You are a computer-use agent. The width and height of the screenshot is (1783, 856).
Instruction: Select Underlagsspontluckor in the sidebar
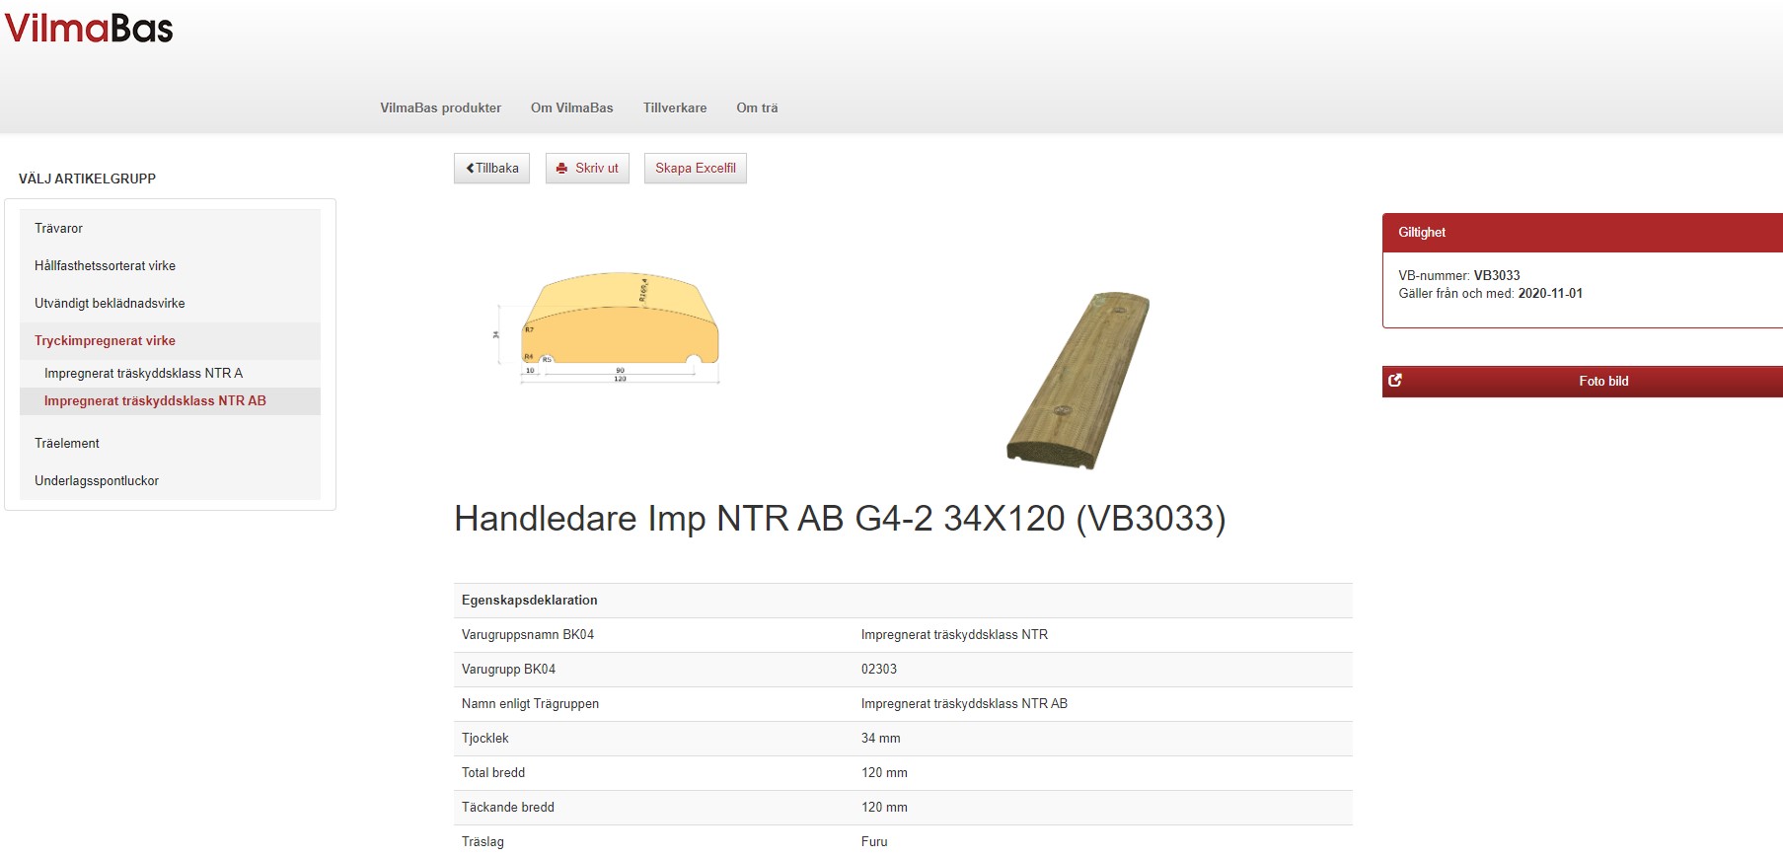tap(97, 481)
